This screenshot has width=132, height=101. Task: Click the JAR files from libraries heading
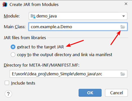25,38
